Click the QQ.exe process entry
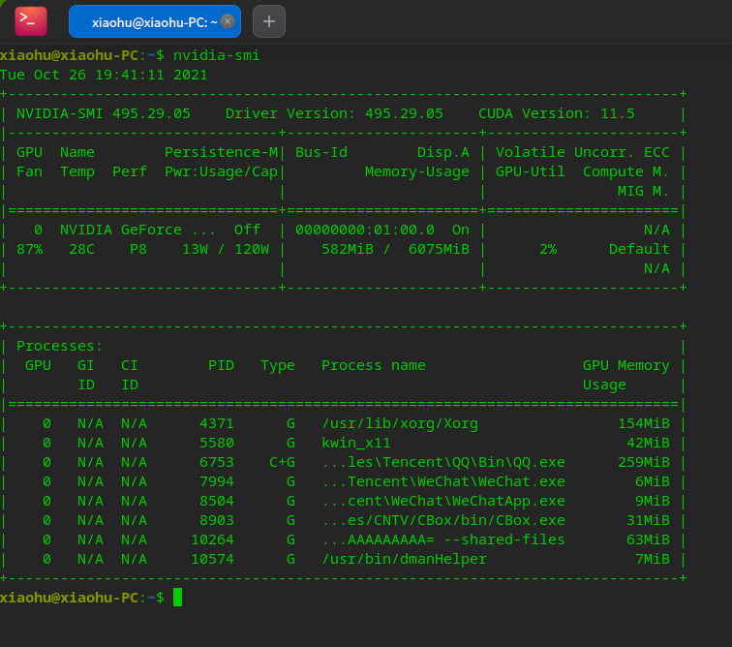 (x=442, y=462)
